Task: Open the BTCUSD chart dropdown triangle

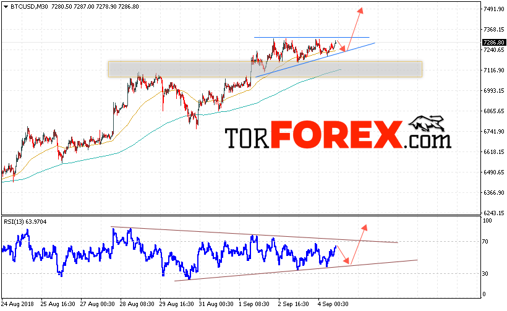Action: coord(6,7)
